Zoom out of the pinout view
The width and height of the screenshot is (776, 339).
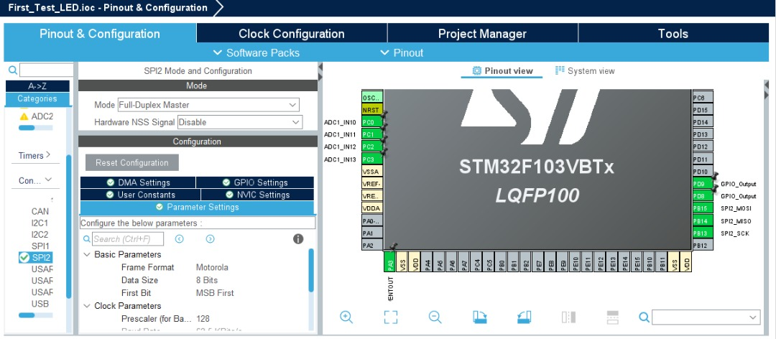pos(435,317)
